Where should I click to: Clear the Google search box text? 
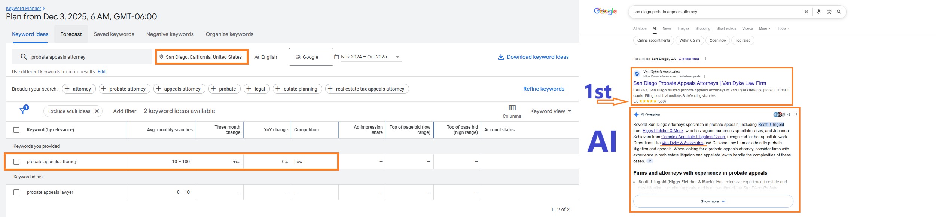807,12
